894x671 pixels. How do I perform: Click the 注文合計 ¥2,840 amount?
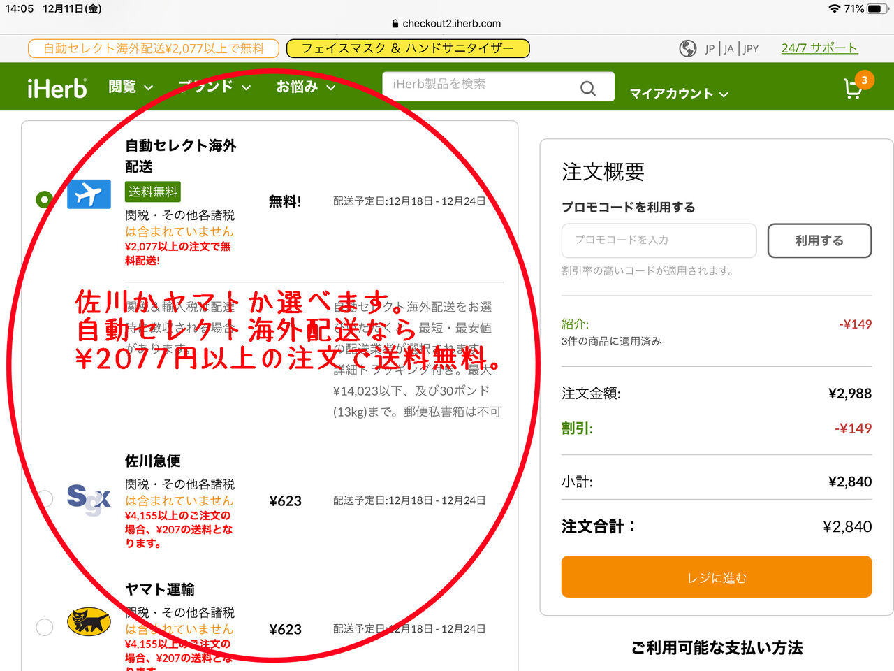point(847,526)
